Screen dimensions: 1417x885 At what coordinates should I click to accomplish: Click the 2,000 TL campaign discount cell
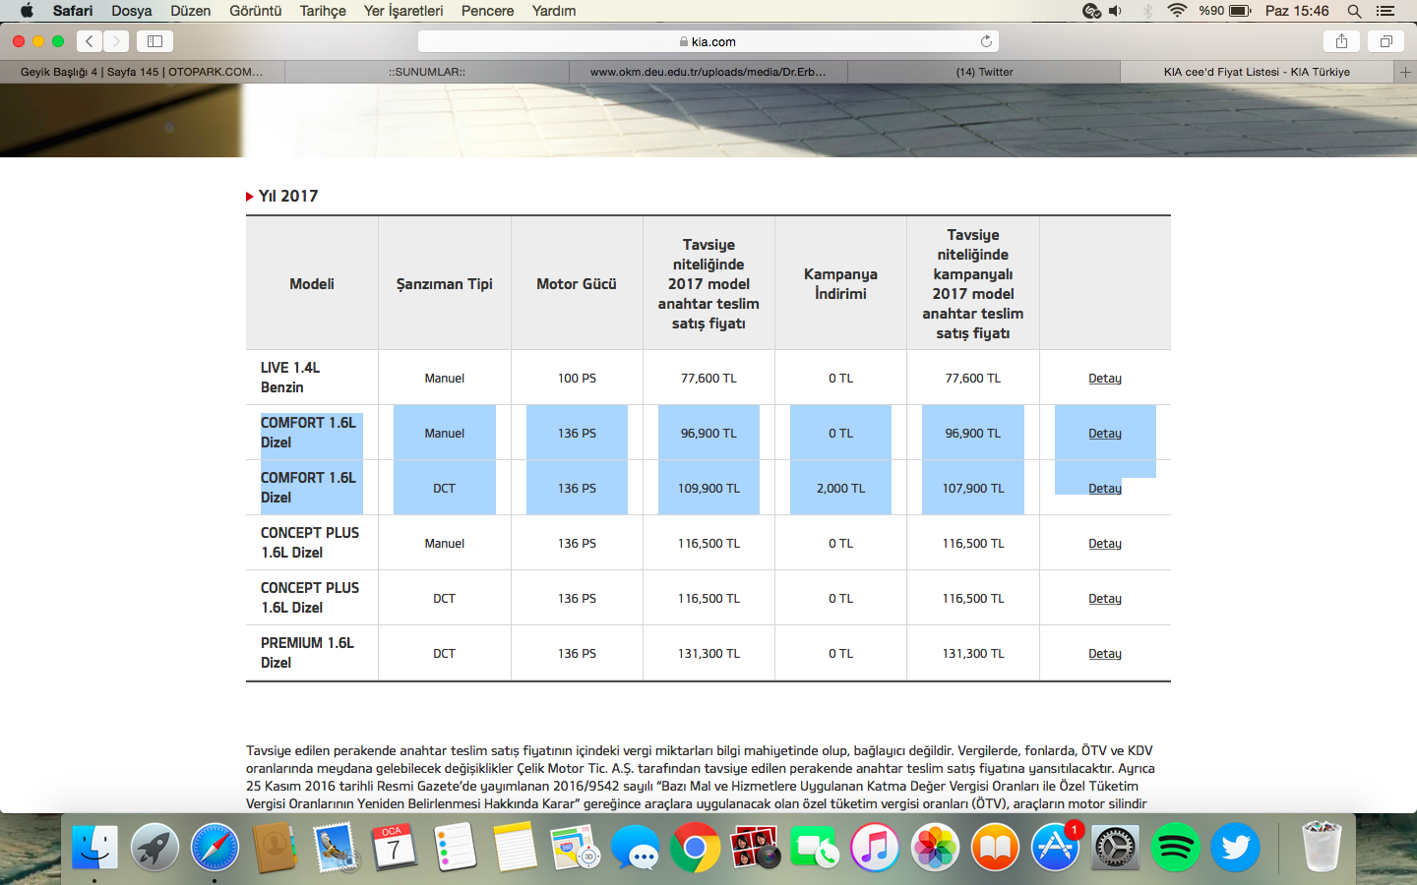[840, 489]
